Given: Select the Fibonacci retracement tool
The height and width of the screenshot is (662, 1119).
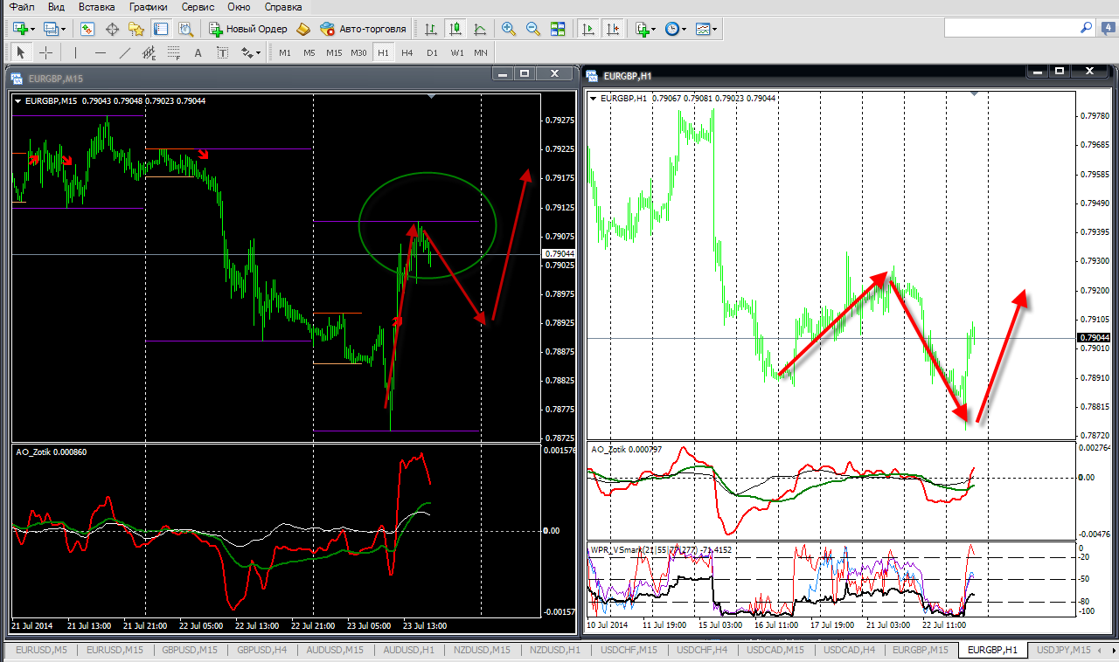Looking at the screenshot, I should 173,52.
